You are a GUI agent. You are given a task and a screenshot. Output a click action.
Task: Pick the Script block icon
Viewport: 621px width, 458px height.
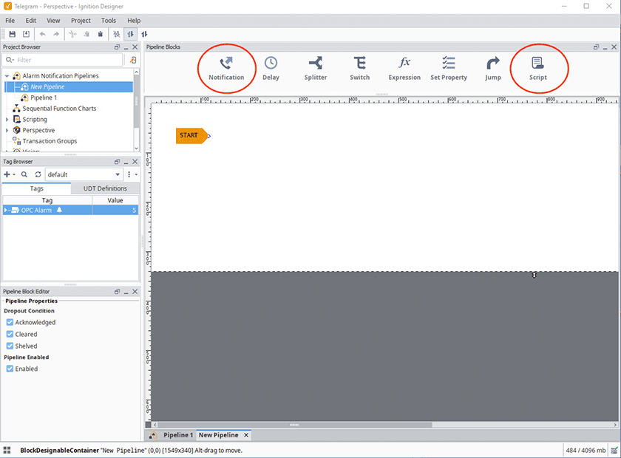pos(538,69)
